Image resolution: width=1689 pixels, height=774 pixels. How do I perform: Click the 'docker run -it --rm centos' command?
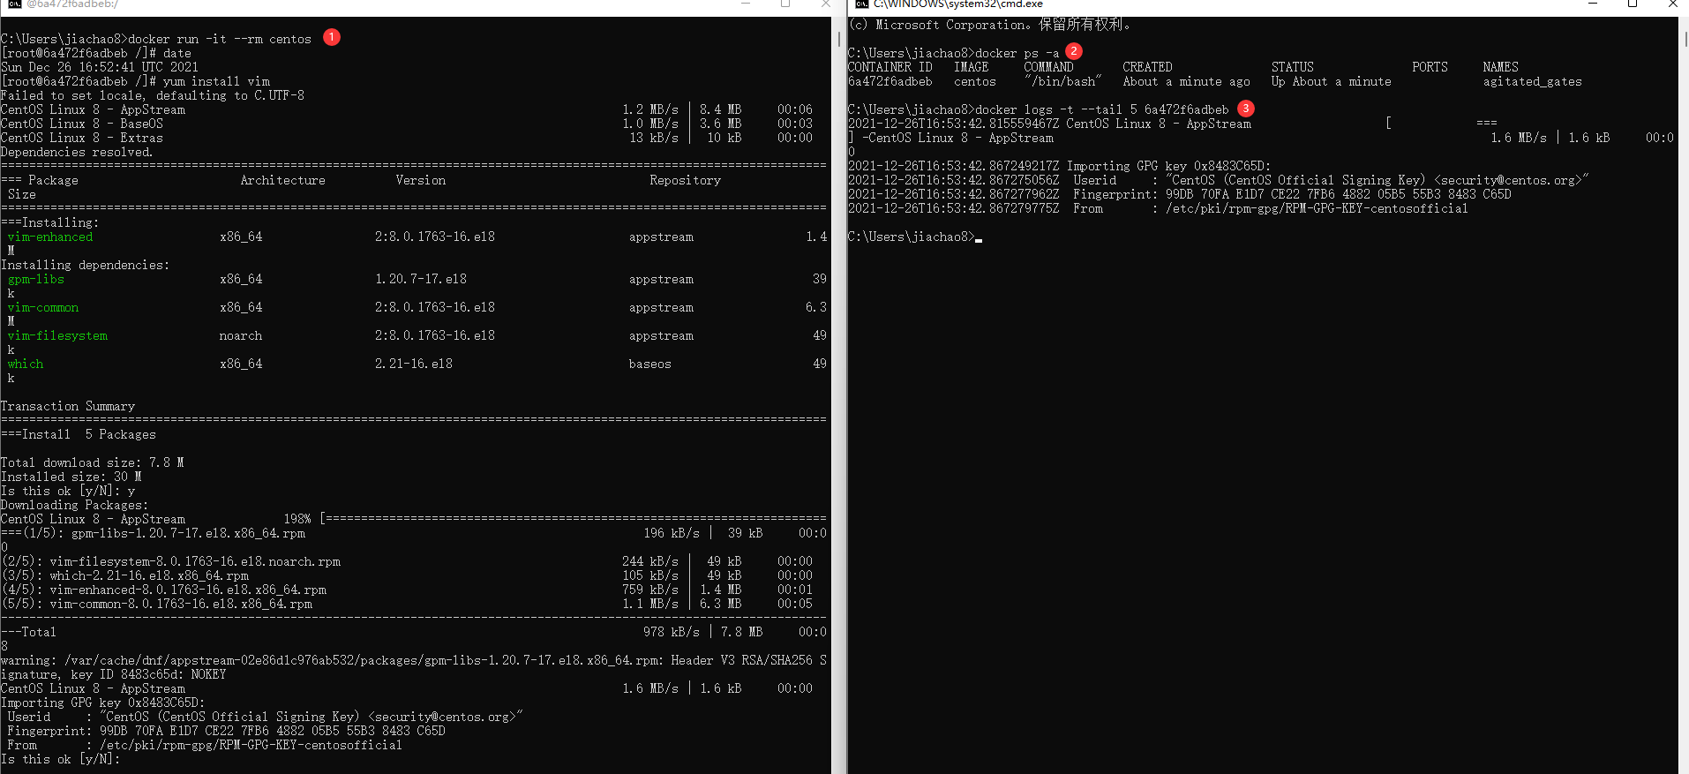pyautogui.click(x=220, y=39)
